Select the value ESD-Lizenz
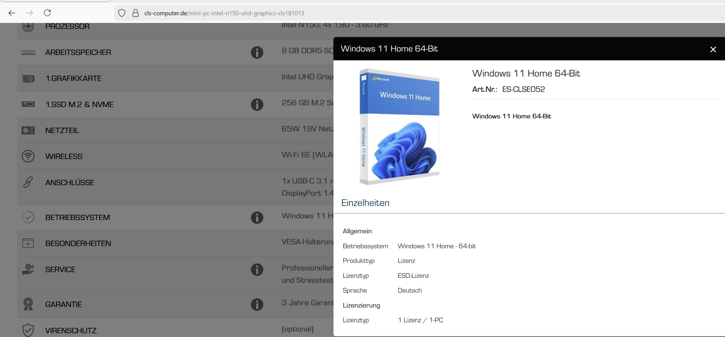Image resolution: width=725 pixels, height=337 pixels. [413, 276]
